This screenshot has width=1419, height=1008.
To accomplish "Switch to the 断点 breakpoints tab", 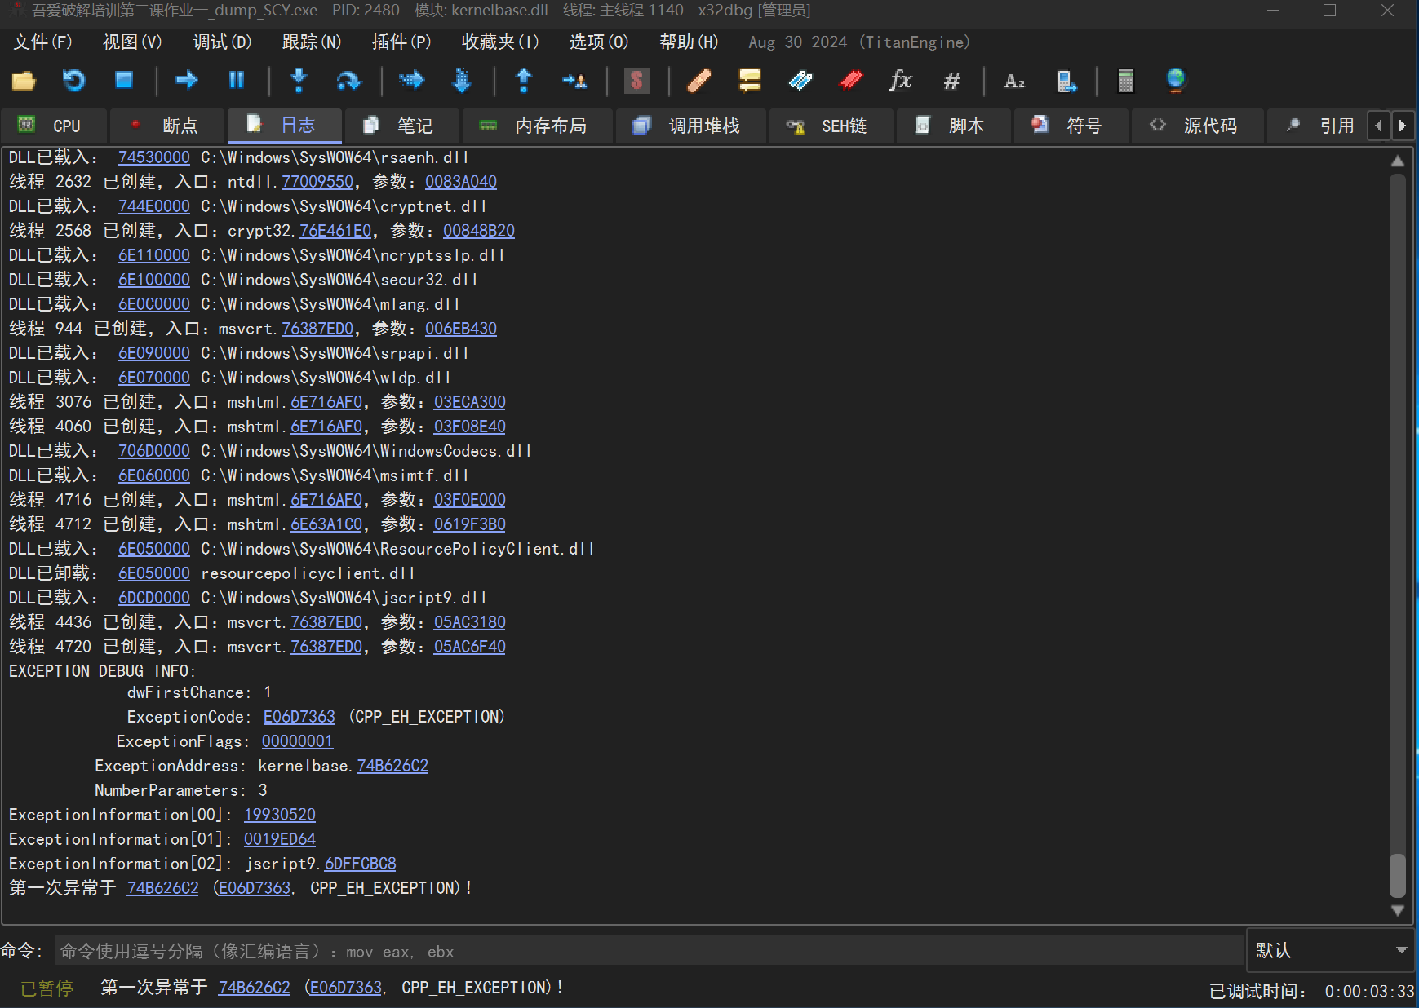I will (x=167, y=126).
